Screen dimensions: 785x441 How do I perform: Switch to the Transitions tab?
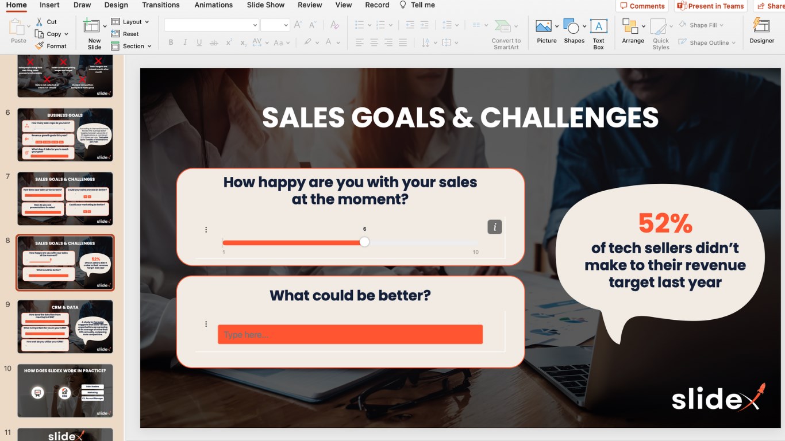tap(161, 5)
